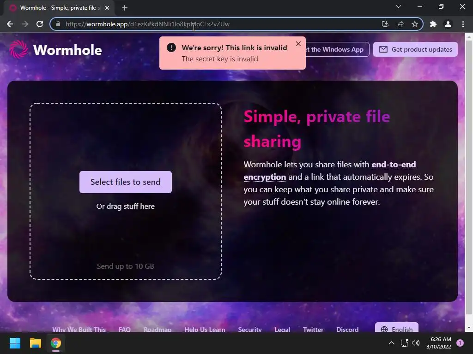Open the Twitter footer link
This screenshot has height=354, width=473.
[313, 329]
